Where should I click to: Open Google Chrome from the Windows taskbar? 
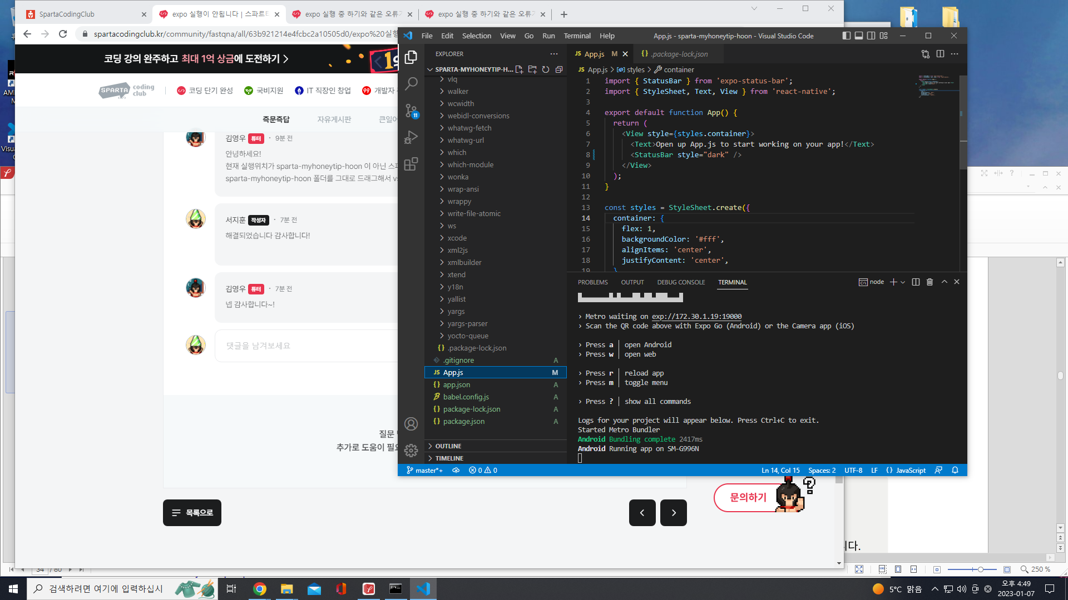point(260,589)
